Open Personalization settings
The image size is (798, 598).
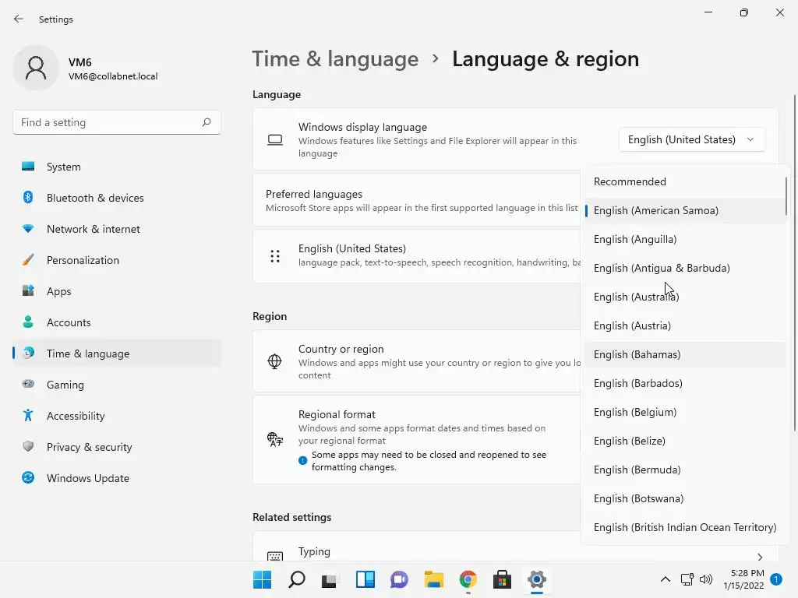(117, 260)
